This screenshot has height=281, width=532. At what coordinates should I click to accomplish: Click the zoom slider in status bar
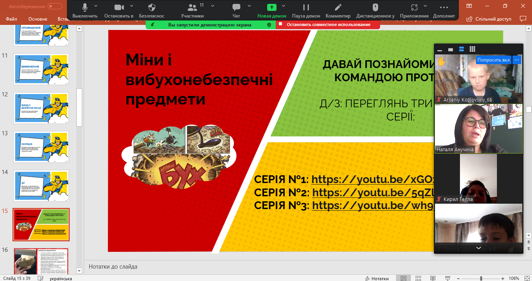point(481,278)
